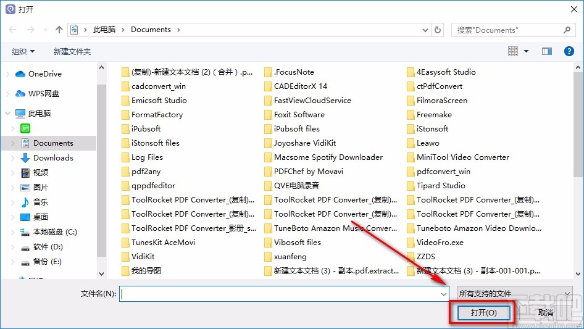Screen dimensions: 584x329
Task: Open 桌面 in navigation pane
Action: tap(35, 217)
